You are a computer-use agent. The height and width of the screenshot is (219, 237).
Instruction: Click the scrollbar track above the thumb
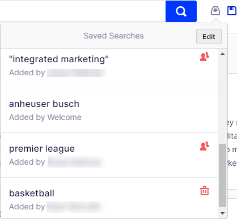(x=223, y=100)
